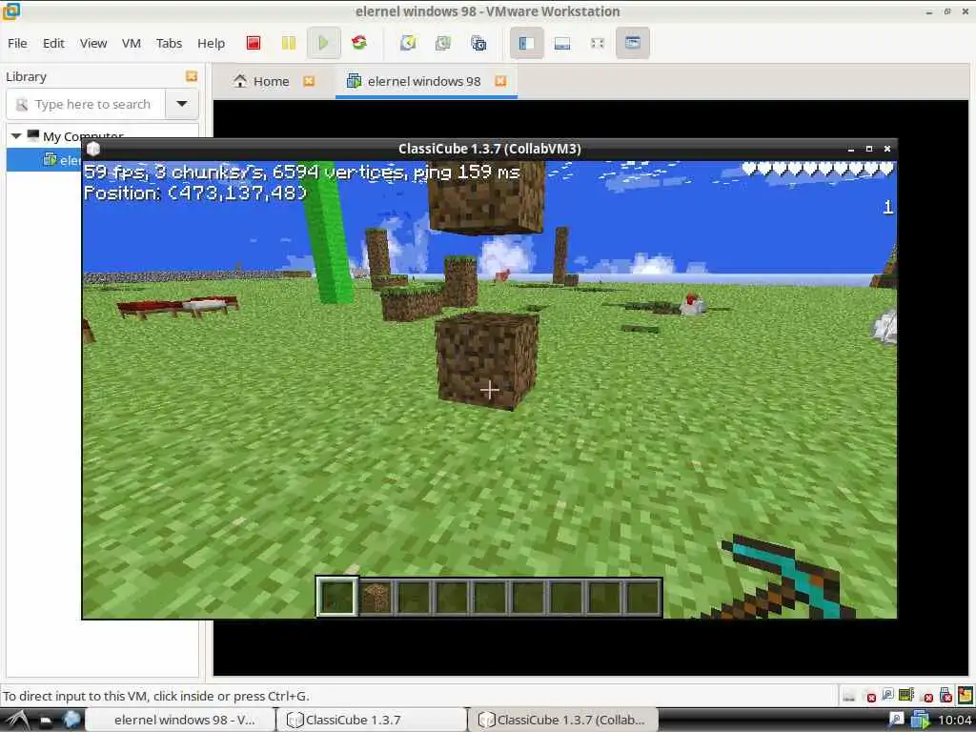976x732 pixels.
Task: Select the last hotbar slot
Action: click(642, 597)
